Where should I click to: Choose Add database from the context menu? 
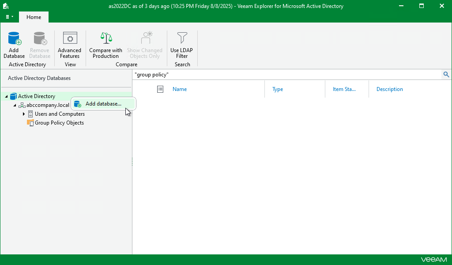click(x=104, y=104)
